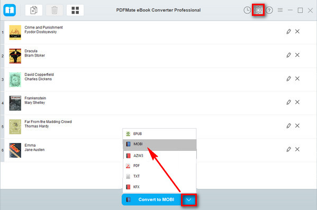Remove Far From the Madding Crowd

(297, 126)
